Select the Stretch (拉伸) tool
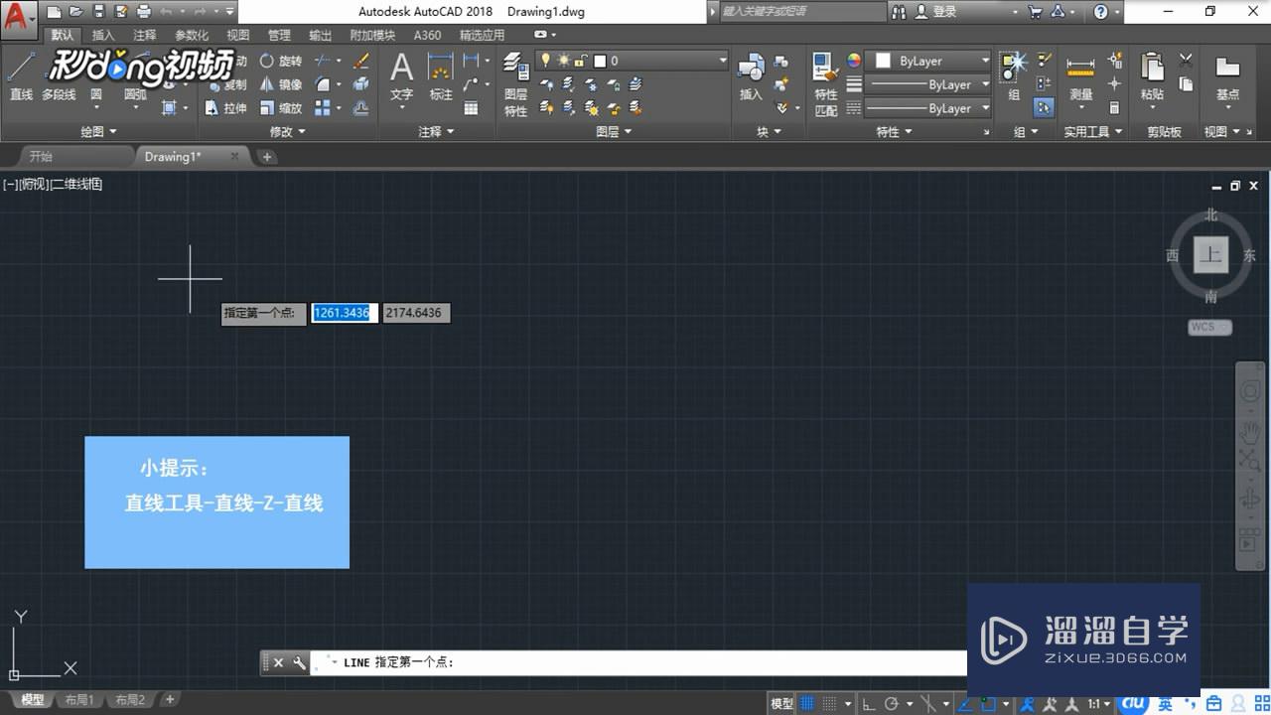Image resolution: width=1271 pixels, height=715 pixels. coord(226,108)
